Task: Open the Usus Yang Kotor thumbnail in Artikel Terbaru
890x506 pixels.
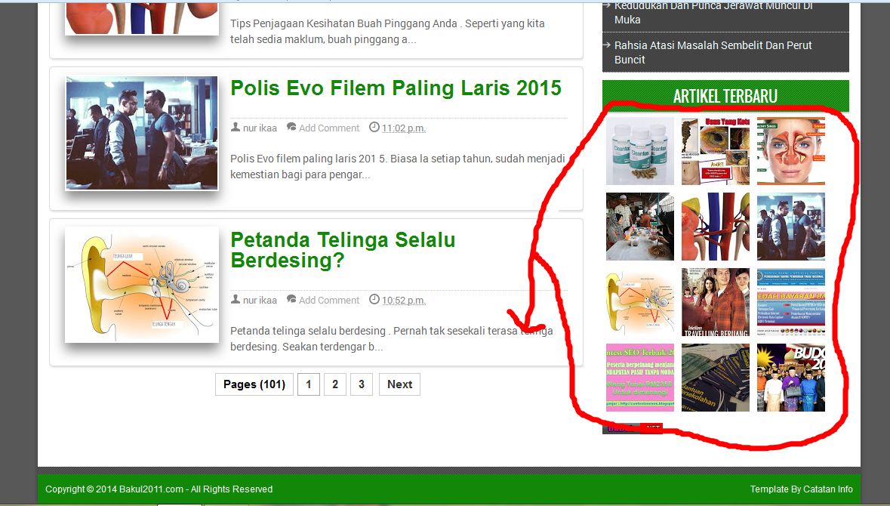Action: 715,151
